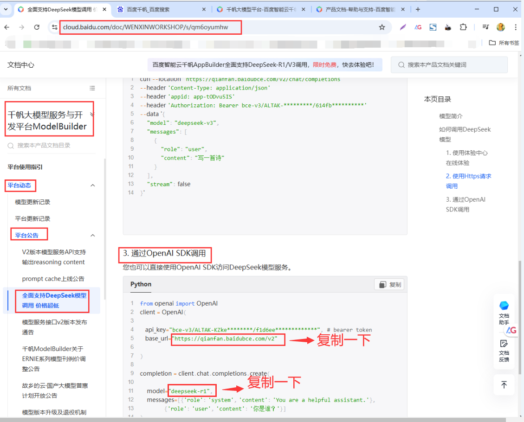Click the 搜索本产品文档目录 search box

52,146
